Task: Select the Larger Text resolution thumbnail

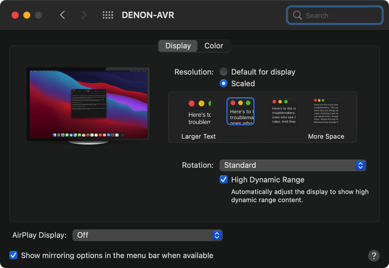Action: pyautogui.click(x=198, y=112)
